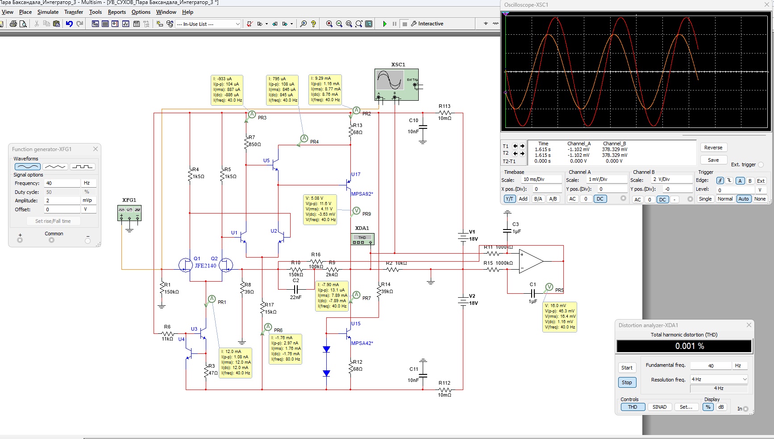The image size is (774, 439).
Task: Expand the Resolution freq. dropdown
Action: click(x=744, y=379)
